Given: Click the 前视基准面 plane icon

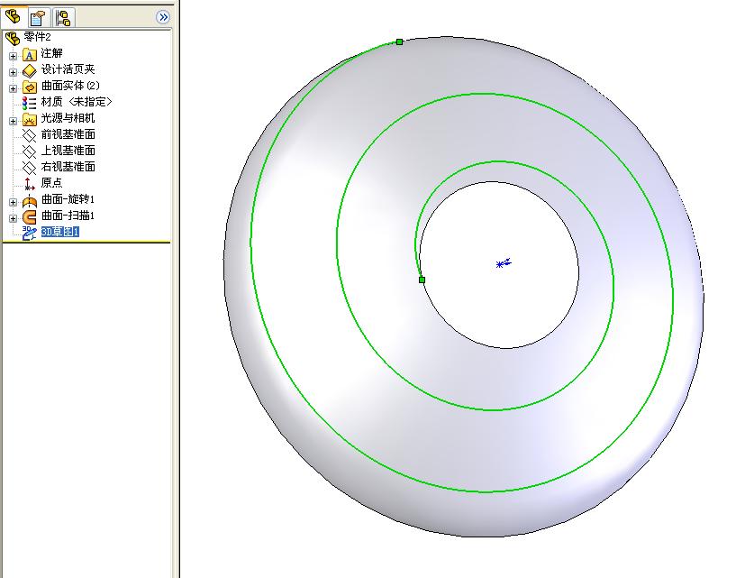Looking at the screenshot, I should pos(30,136).
